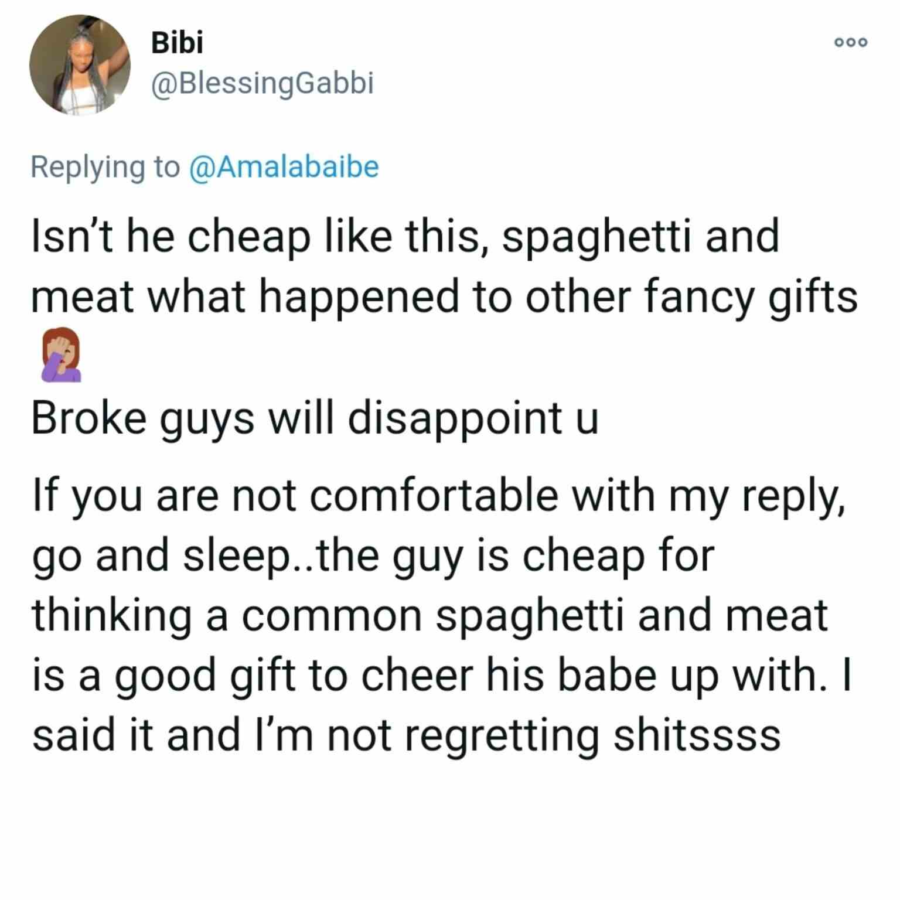Screen dimensions: 900x900
Task: Expand the tweet options via the ooo icon
Action: (x=850, y=42)
